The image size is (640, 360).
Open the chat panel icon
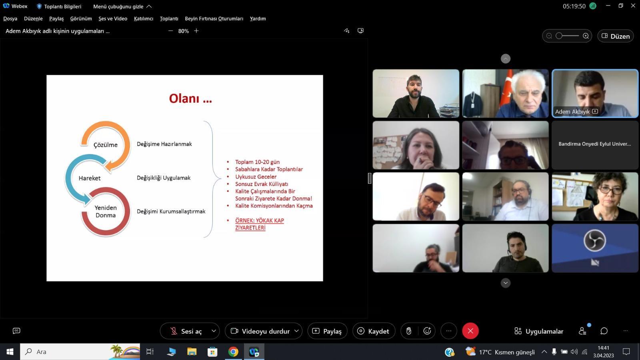point(604,331)
